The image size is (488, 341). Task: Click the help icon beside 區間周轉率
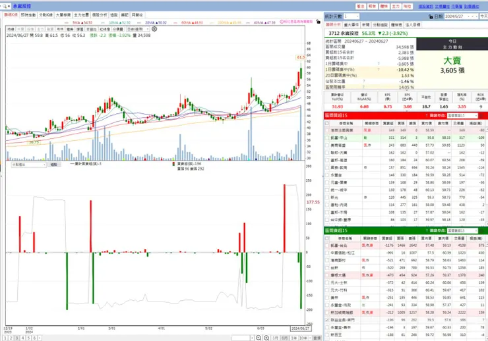click(x=364, y=87)
